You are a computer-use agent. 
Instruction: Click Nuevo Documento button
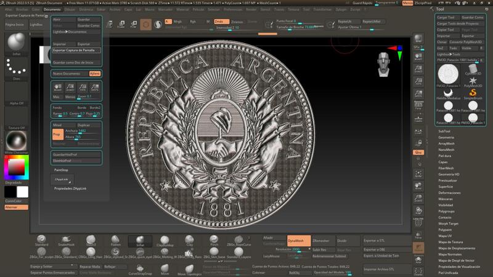70,73
